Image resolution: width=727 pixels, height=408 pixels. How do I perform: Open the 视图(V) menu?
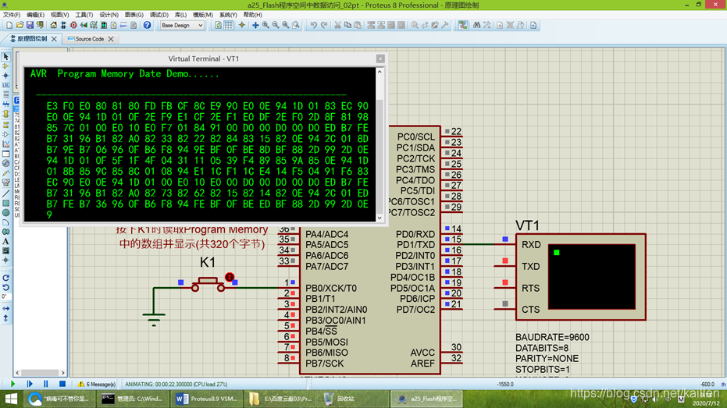click(x=60, y=15)
